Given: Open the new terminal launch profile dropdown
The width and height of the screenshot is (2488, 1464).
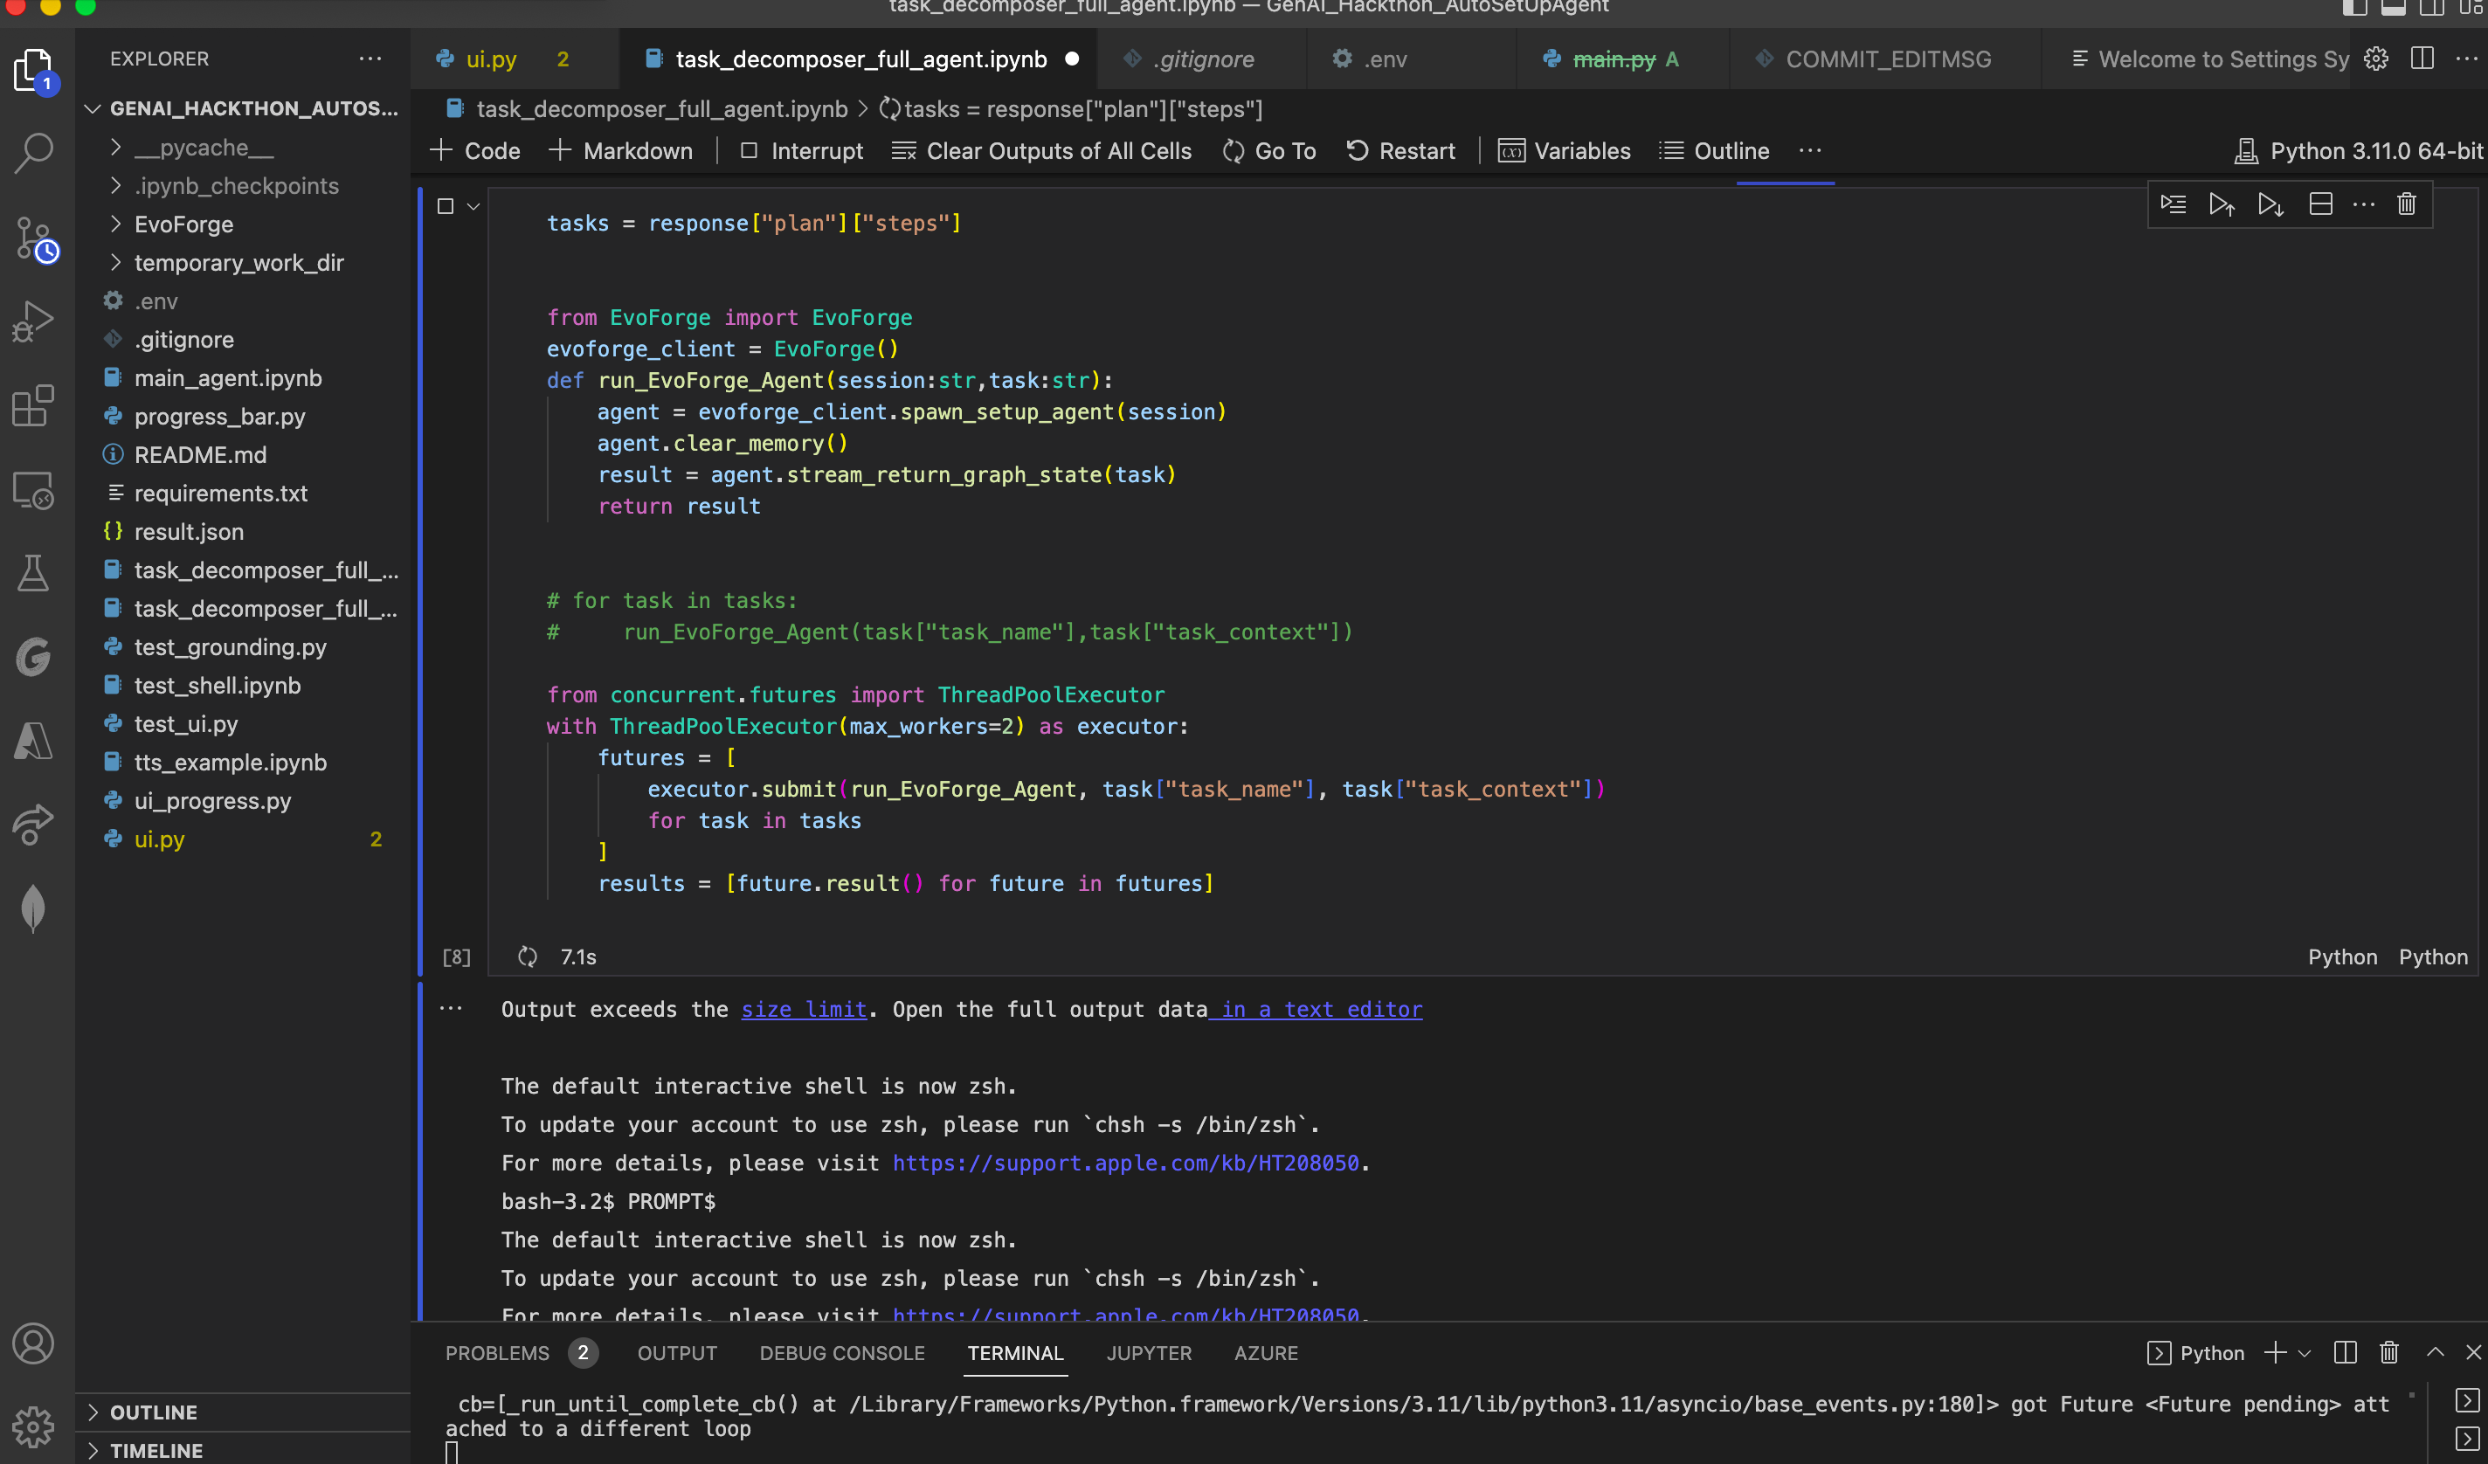Looking at the screenshot, I should (x=2305, y=1352).
